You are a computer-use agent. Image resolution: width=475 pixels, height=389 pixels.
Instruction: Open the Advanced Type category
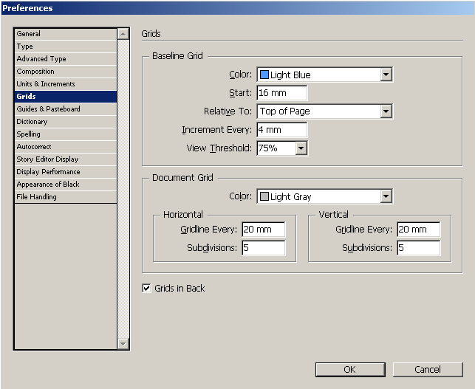[x=66, y=59]
